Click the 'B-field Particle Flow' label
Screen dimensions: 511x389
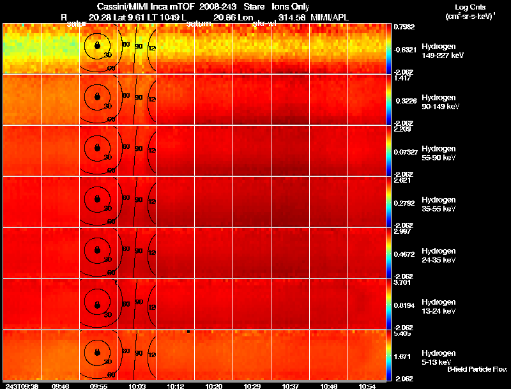tap(477, 369)
